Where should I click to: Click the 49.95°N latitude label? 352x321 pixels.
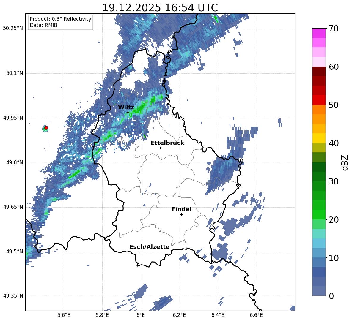coord(13,118)
